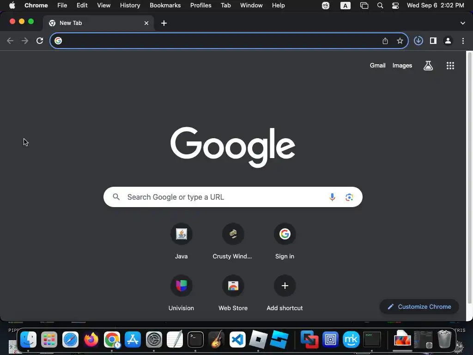
Task: Open the Web Store shortcut
Action: pyautogui.click(x=233, y=293)
